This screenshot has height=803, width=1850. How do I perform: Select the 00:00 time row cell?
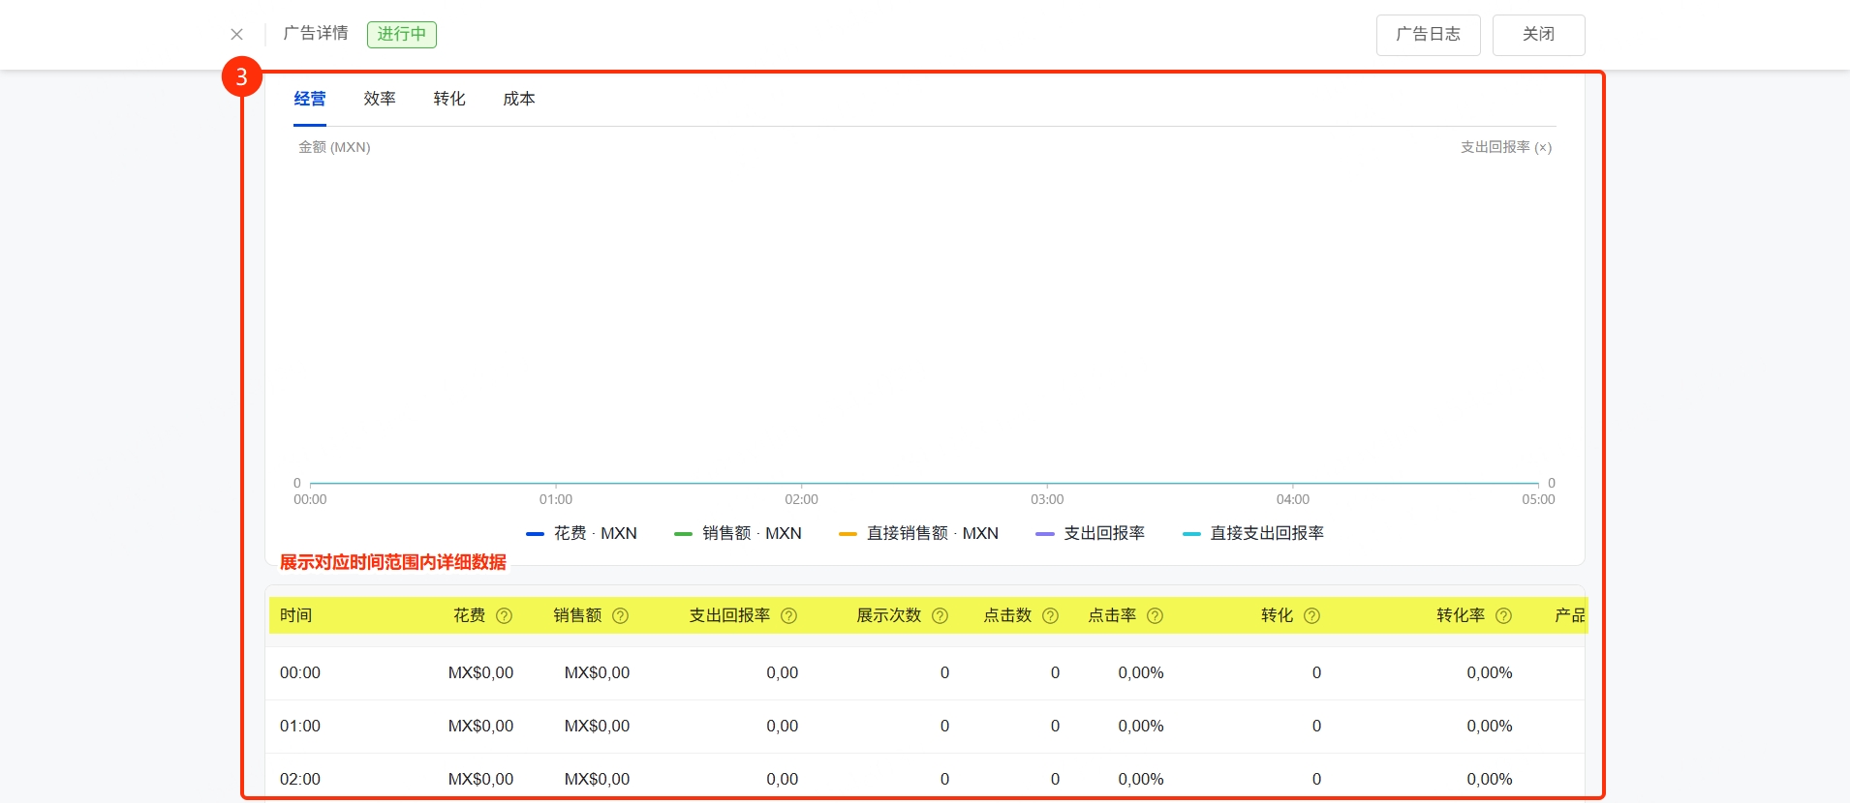coord(300,672)
